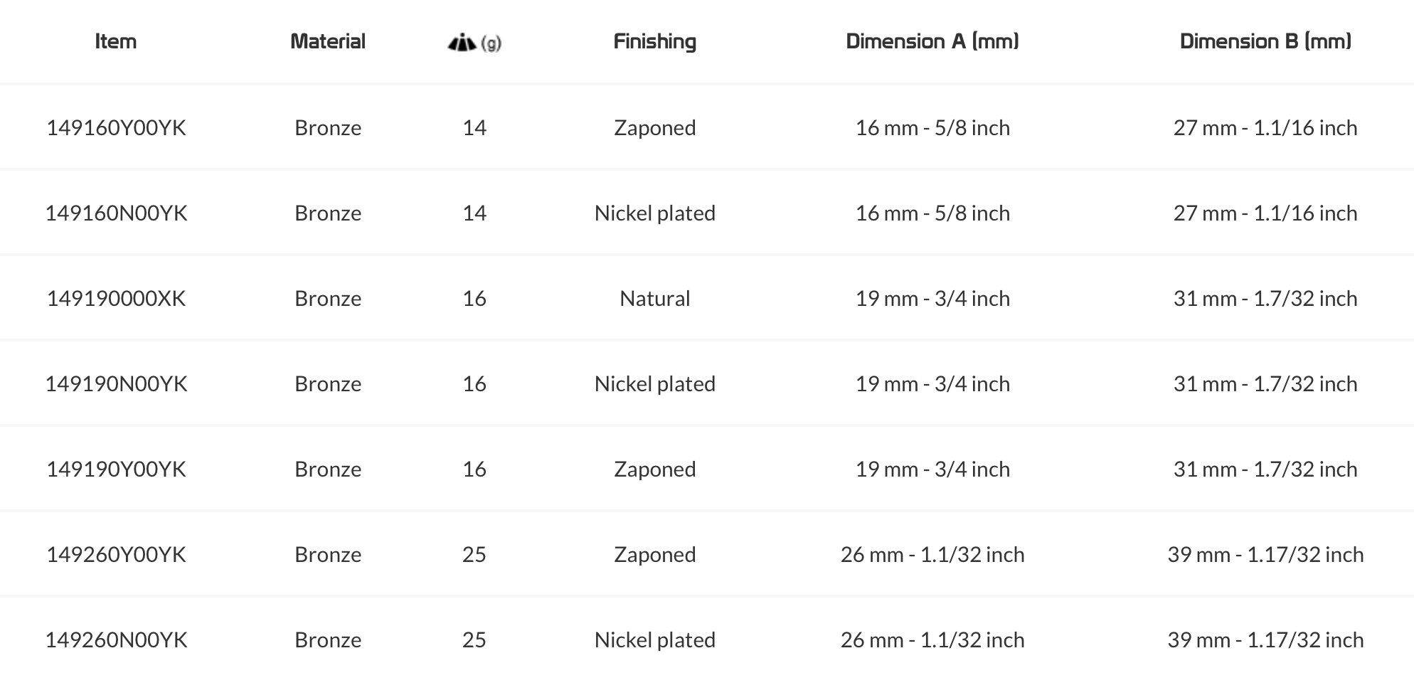This screenshot has height=690, width=1414.
Task: Click the 31 mm - 1.7/32 inch cell for 149190000XK
Action: (1265, 299)
